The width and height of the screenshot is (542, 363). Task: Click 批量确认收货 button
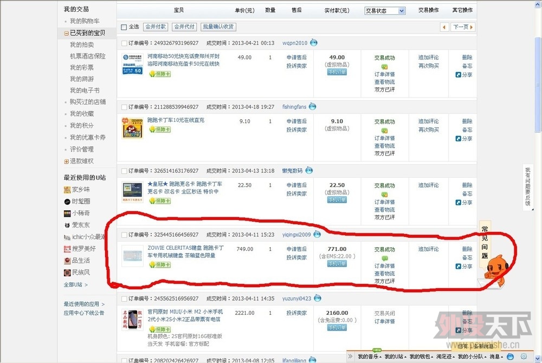tap(218, 27)
